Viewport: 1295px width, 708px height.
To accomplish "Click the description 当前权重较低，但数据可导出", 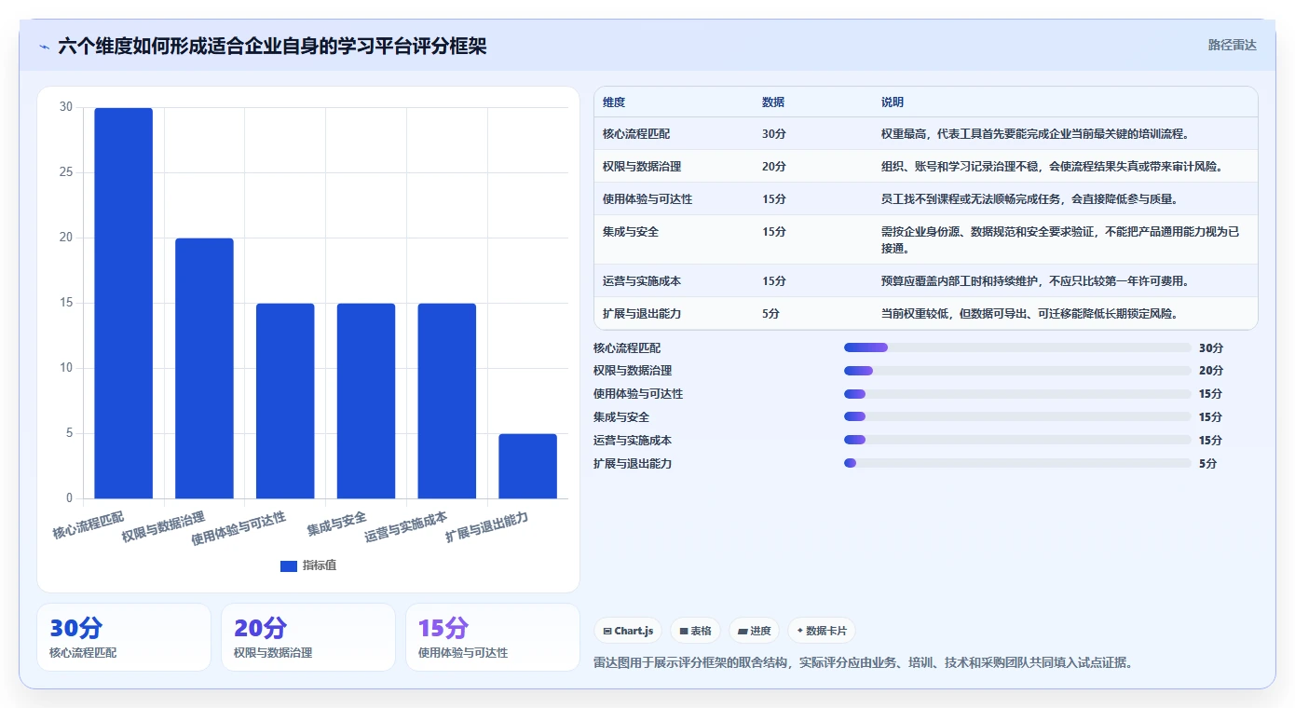I will 1030,314.
